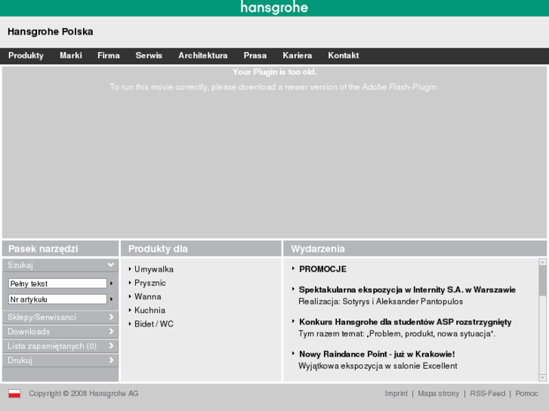Click 'Wyjątkowa ekspozycja w salonie Excellent' text
Image resolution: width=549 pixels, height=411 pixels.
coord(378,366)
